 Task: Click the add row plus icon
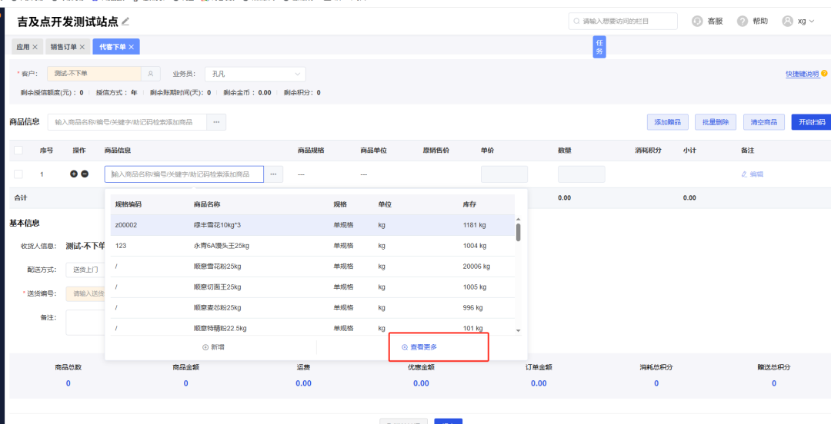pyautogui.click(x=74, y=174)
